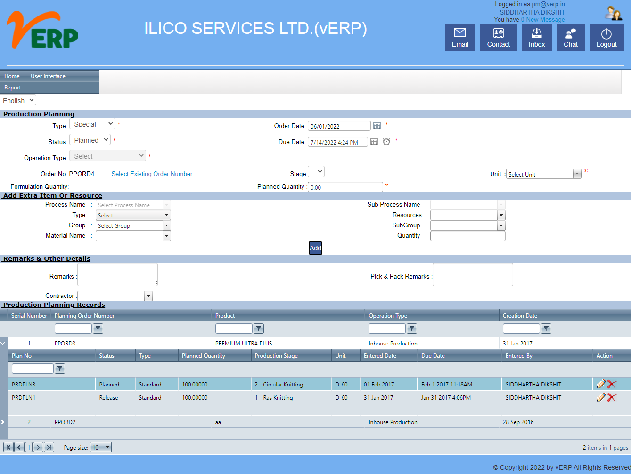The width and height of the screenshot is (631, 474).
Task: Click Select Existing Order Number link
Action: point(152,174)
